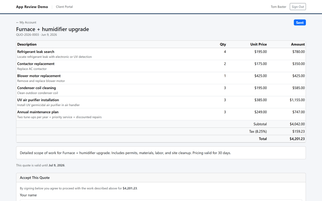Click the Remove and replace blower motor text
The width and height of the screenshot is (322, 201).
coord(41,81)
